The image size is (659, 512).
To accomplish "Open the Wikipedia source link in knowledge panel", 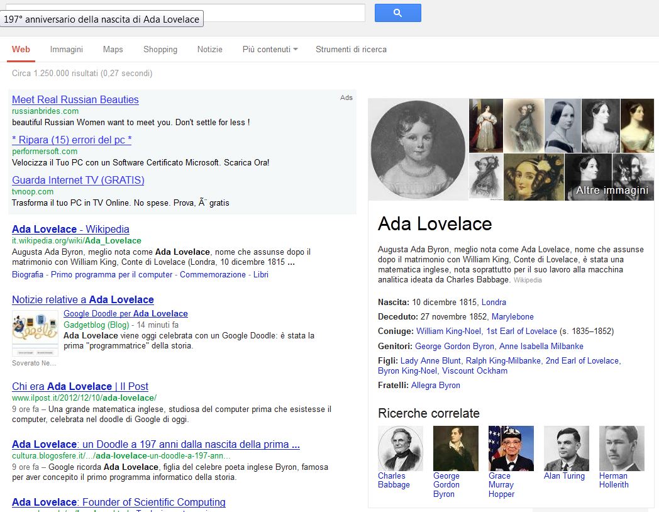I will (528, 280).
